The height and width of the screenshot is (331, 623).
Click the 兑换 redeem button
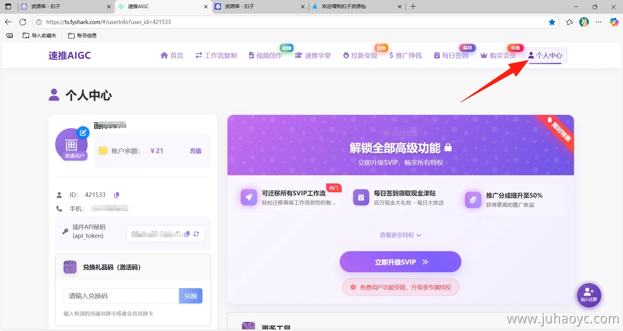coord(191,296)
